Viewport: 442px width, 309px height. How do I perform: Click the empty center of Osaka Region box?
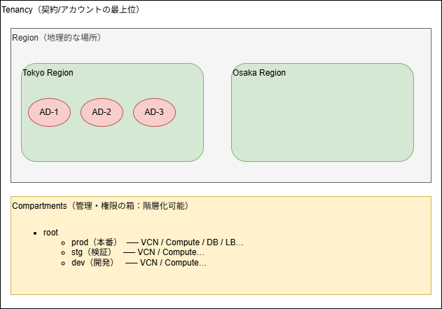[x=322, y=119]
